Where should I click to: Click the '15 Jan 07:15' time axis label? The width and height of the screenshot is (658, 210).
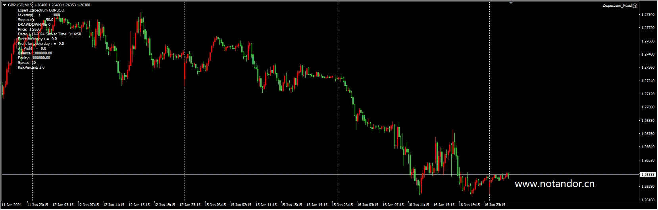click(241, 205)
